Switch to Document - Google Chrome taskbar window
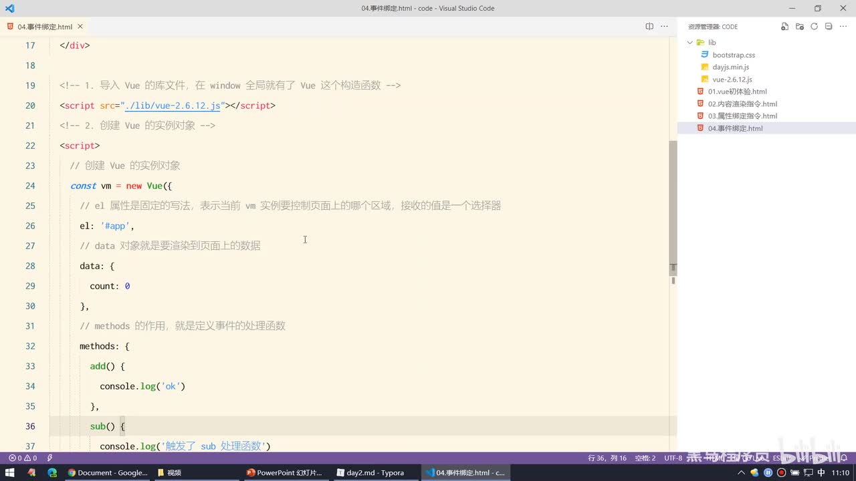 (107, 472)
